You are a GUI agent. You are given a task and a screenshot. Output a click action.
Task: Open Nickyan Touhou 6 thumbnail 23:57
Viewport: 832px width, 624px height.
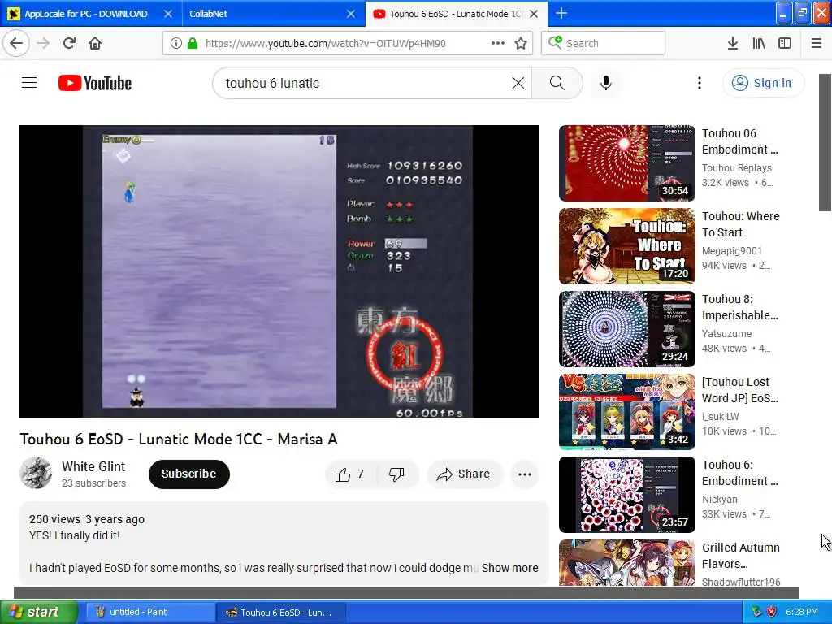[x=627, y=495]
